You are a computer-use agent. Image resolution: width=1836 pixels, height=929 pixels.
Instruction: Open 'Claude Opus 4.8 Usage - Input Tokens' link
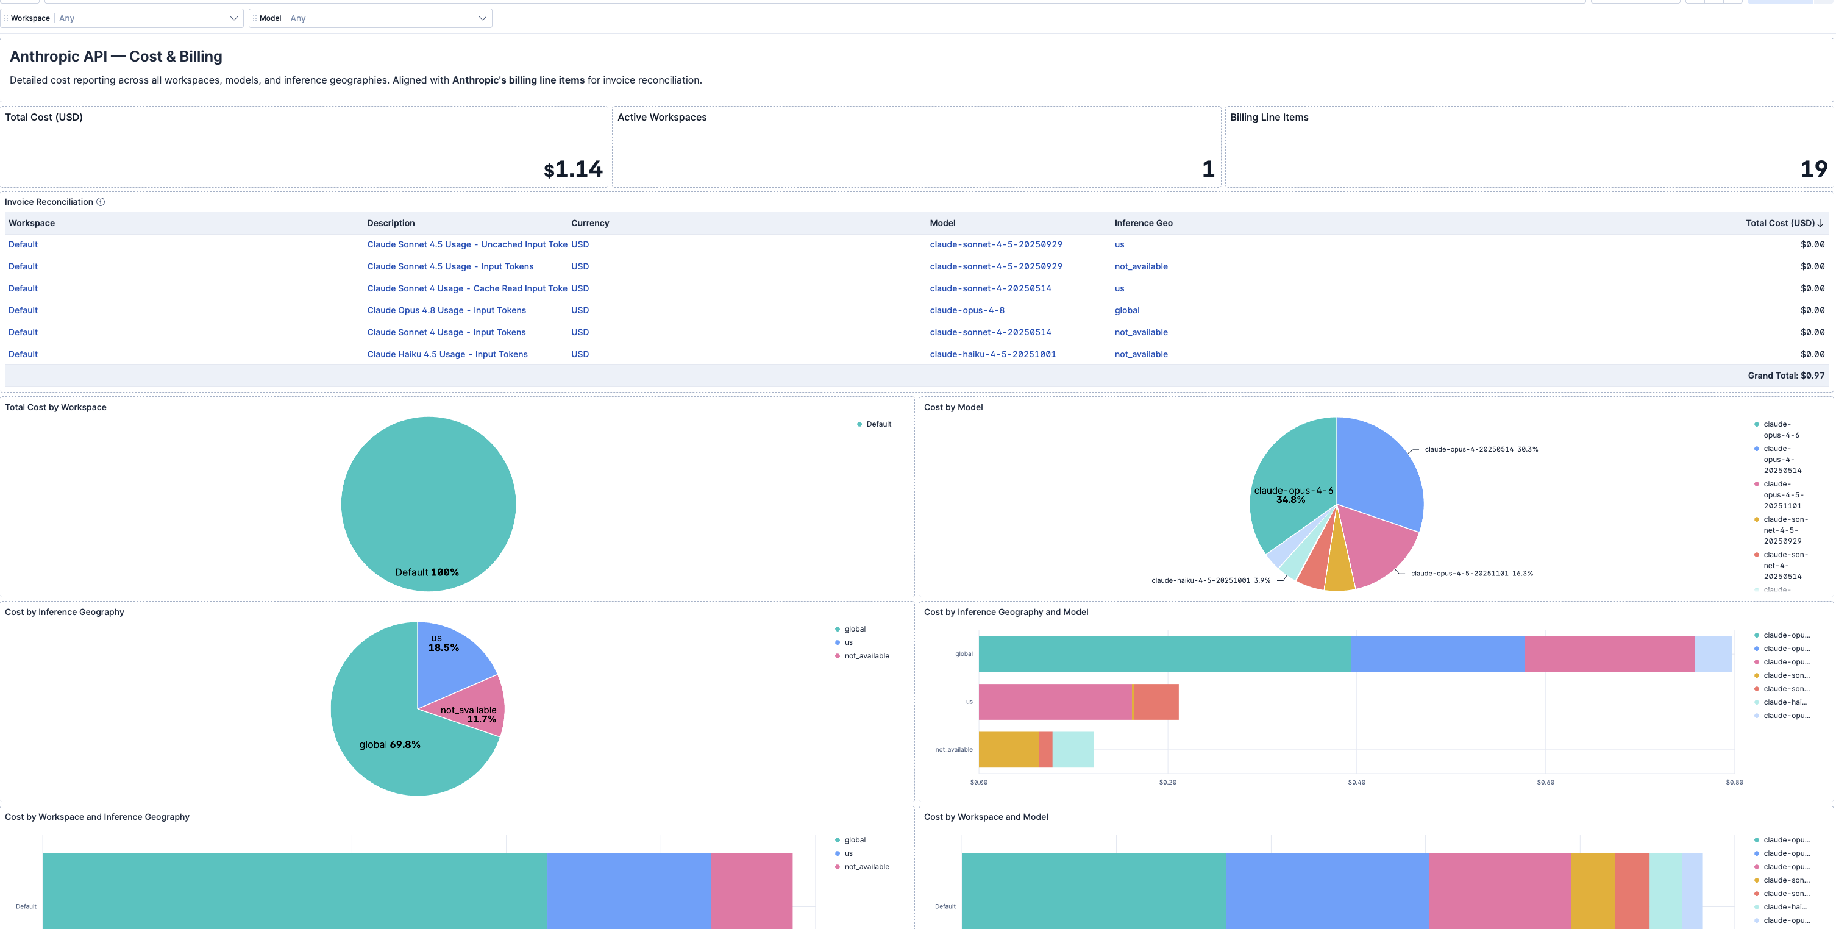point(446,310)
